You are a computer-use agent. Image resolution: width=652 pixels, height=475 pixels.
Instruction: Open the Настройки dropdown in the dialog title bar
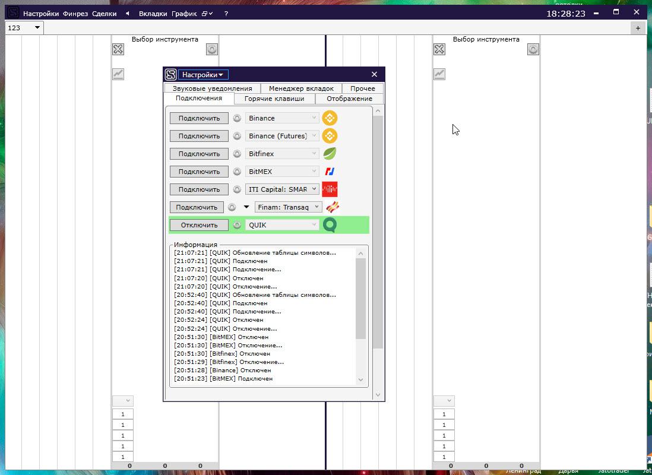pos(203,75)
